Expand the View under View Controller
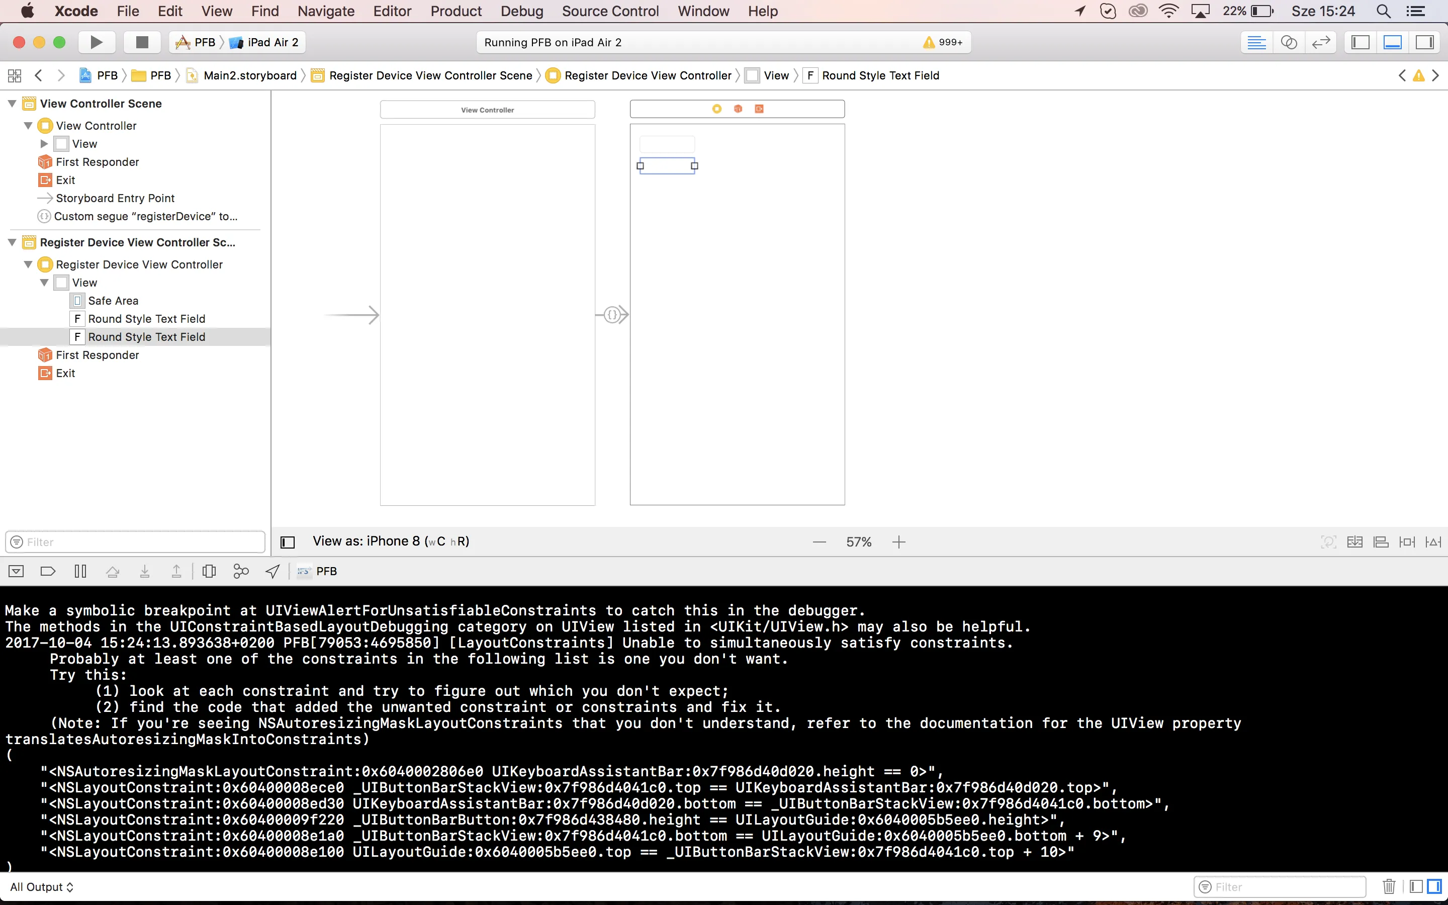 tap(44, 144)
